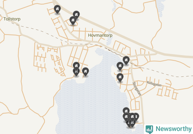
Task: Click the northwesternmost house marker near Tollstorp road
Action: 57,9
